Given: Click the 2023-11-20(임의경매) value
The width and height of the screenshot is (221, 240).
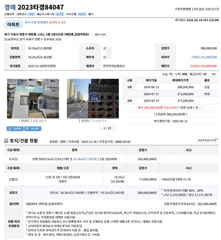Looking at the screenshot, I should click(42, 66).
